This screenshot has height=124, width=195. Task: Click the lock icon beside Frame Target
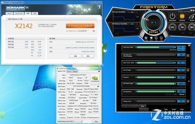click(188, 70)
